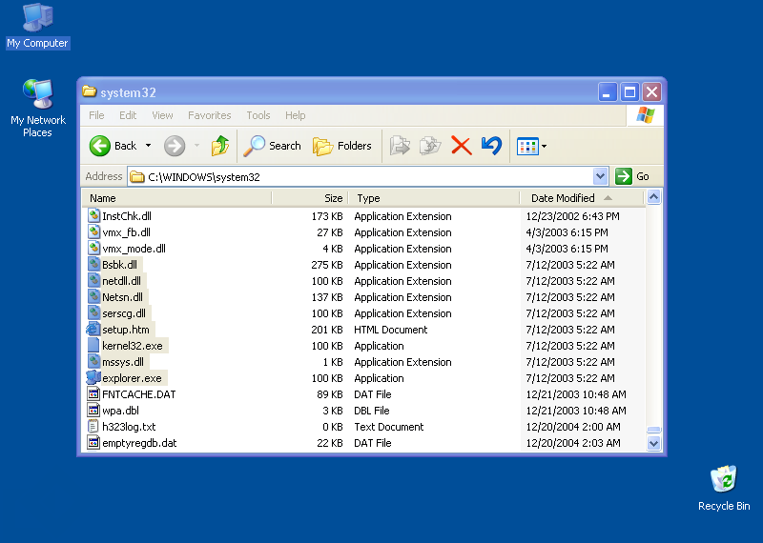Select the kernel32.exe file icon
This screenshot has height=543, width=763.
pyautogui.click(x=93, y=346)
